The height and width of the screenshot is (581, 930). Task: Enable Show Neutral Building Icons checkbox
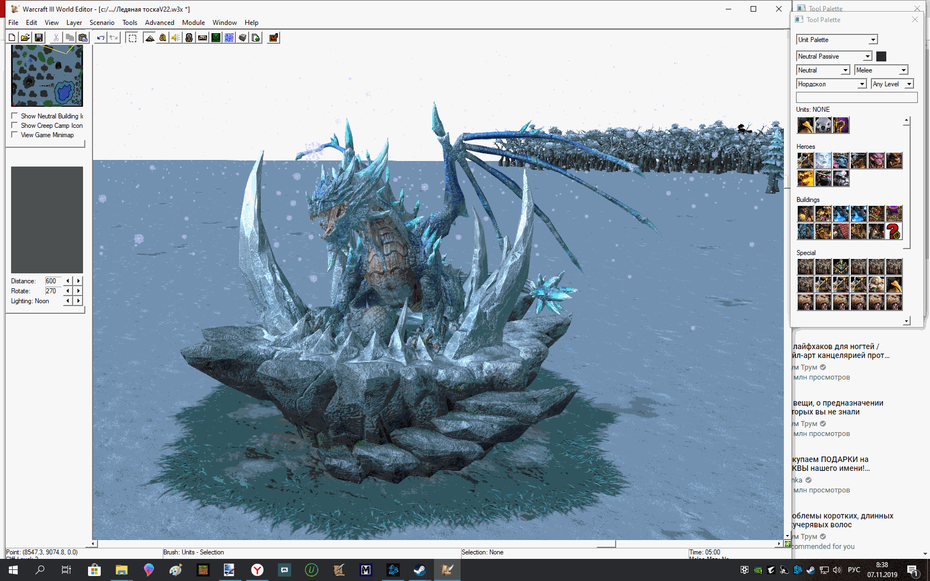[x=15, y=116]
